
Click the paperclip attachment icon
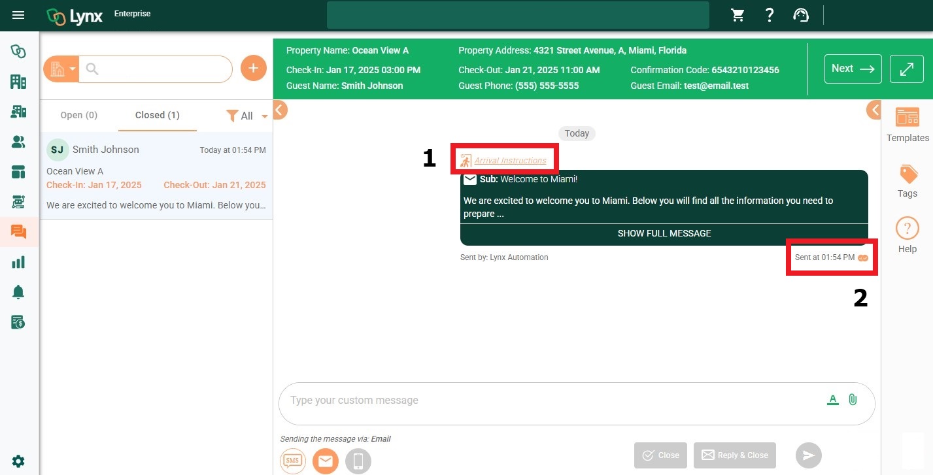[x=853, y=399]
